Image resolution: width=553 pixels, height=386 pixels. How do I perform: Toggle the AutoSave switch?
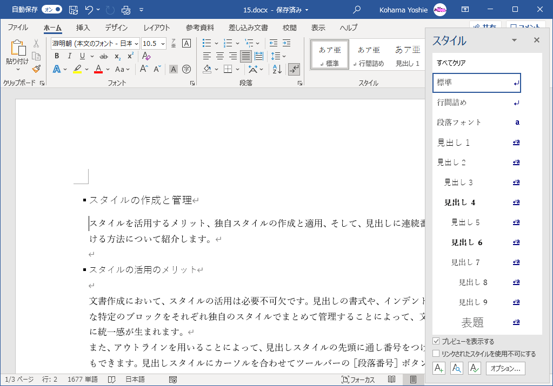[x=51, y=10]
